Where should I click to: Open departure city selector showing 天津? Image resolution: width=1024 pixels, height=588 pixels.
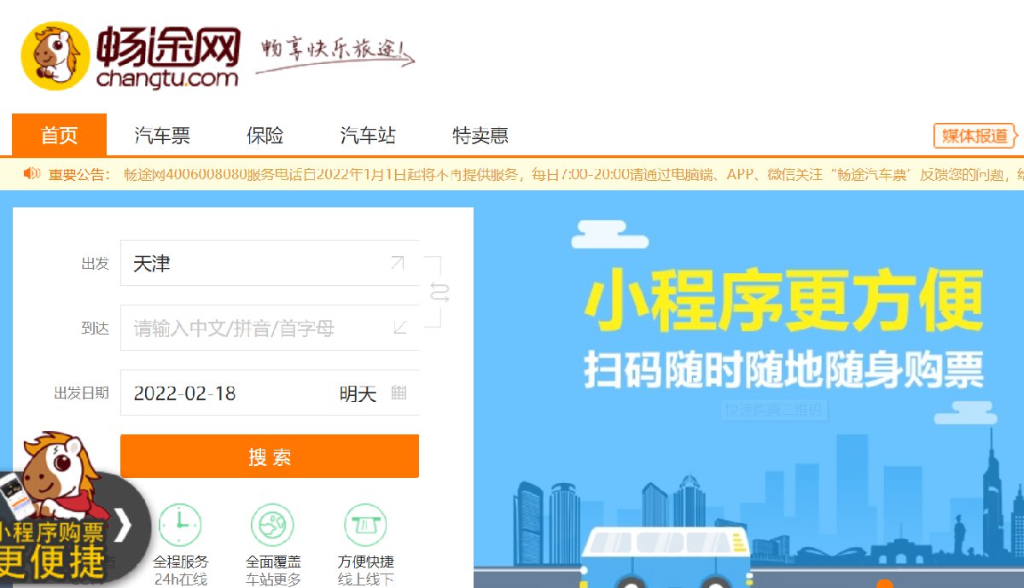270,263
